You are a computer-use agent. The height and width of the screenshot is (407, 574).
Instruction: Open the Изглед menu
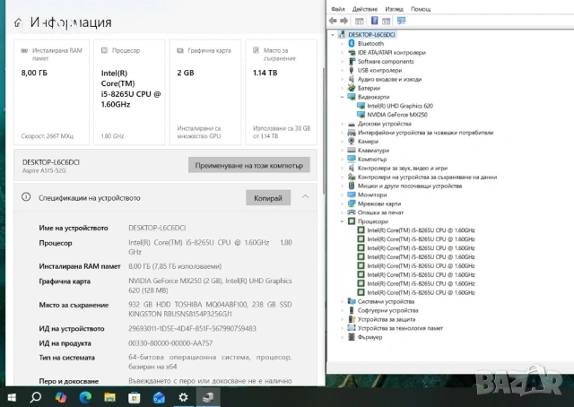(x=394, y=9)
